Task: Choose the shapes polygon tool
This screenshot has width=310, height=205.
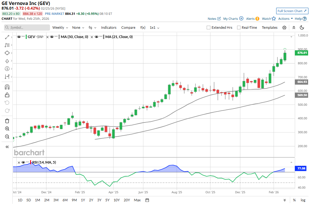Action: coord(7,53)
